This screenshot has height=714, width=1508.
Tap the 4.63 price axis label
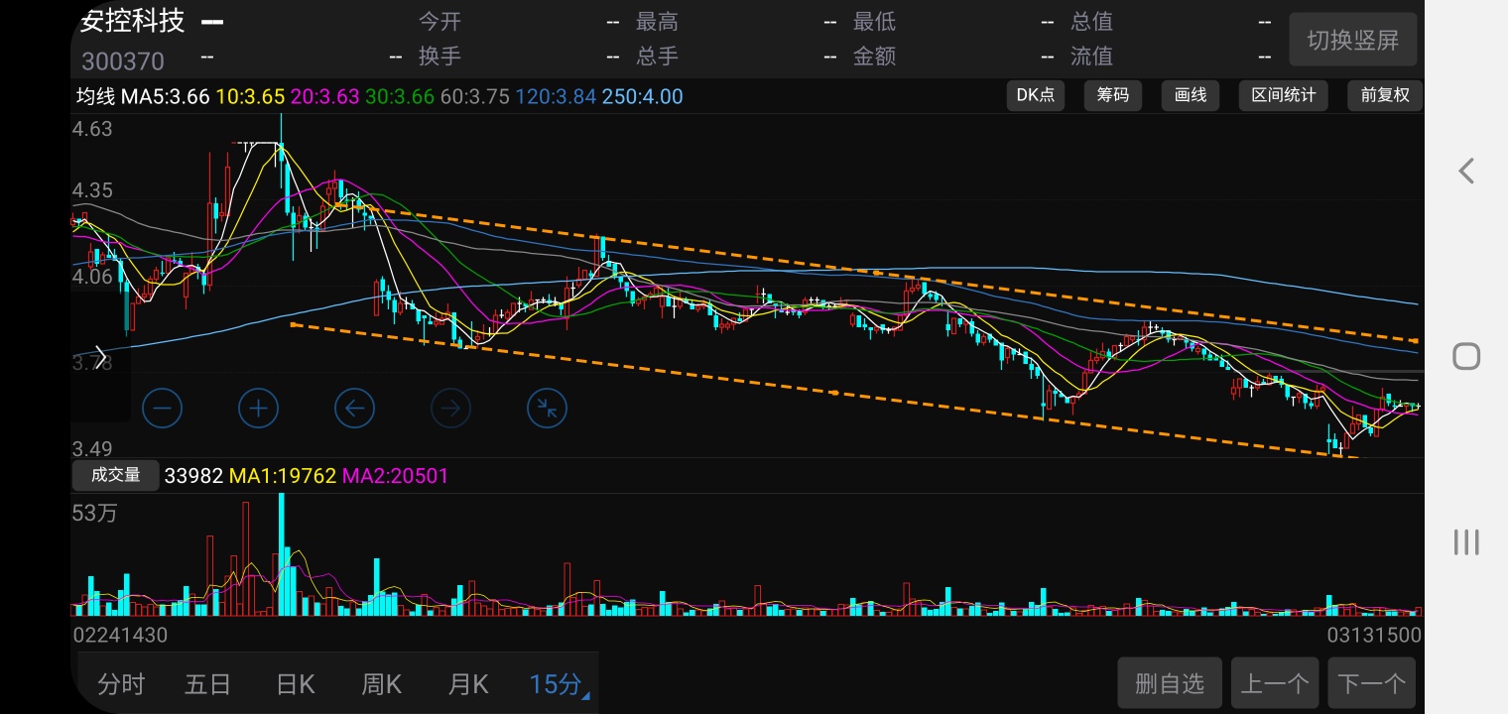coord(92,128)
